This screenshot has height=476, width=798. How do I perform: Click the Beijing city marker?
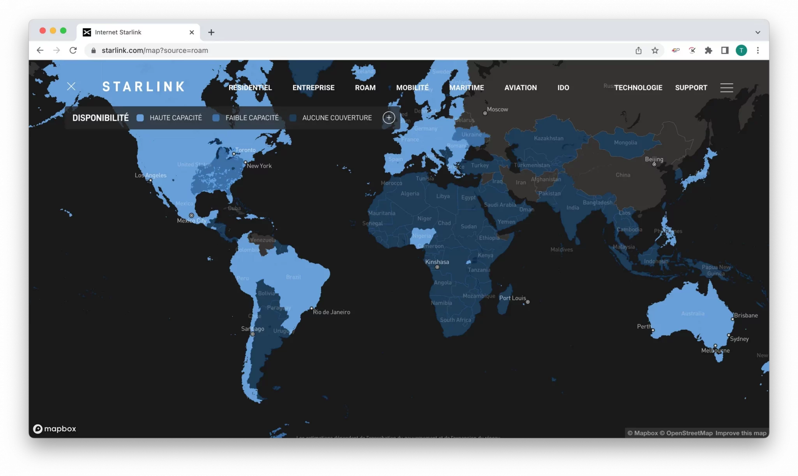point(654,164)
